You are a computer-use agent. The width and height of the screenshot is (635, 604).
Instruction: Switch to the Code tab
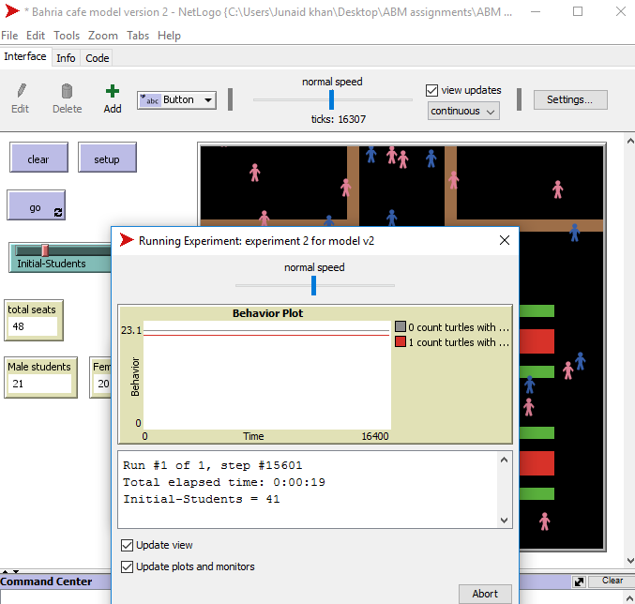pyautogui.click(x=98, y=58)
